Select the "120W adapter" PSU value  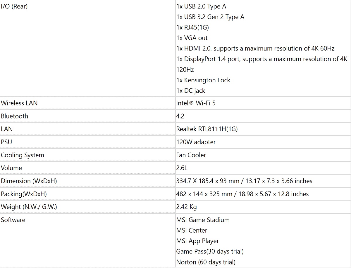196,142
